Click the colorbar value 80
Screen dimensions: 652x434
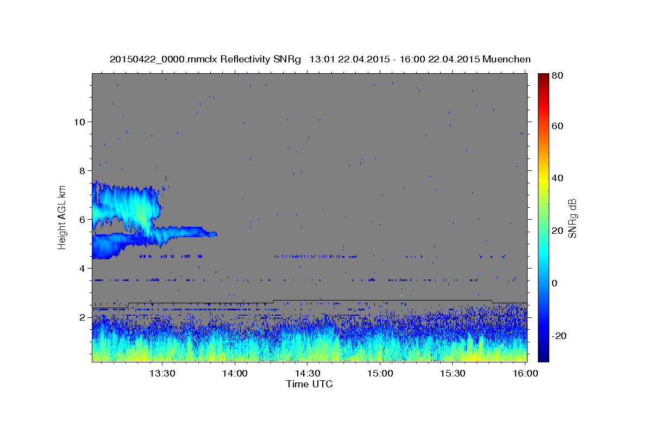pyautogui.click(x=557, y=76)
